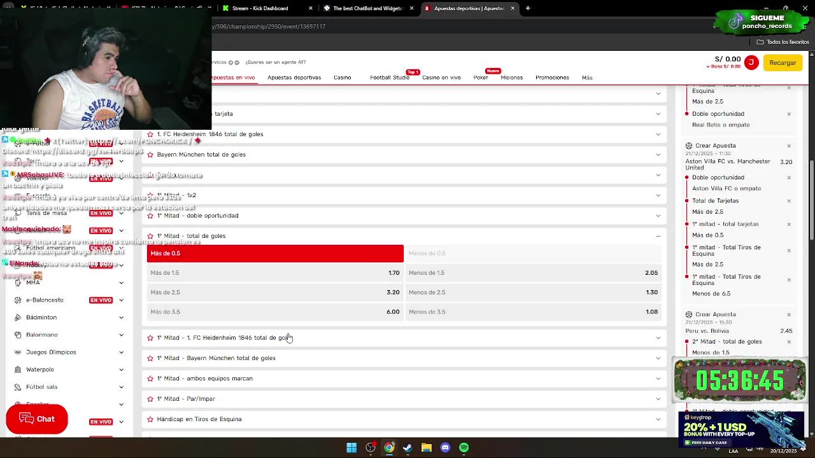Collapse the '1ª Mitad - total de goles' section
815x458 pixels.
(x=658, y=236)
